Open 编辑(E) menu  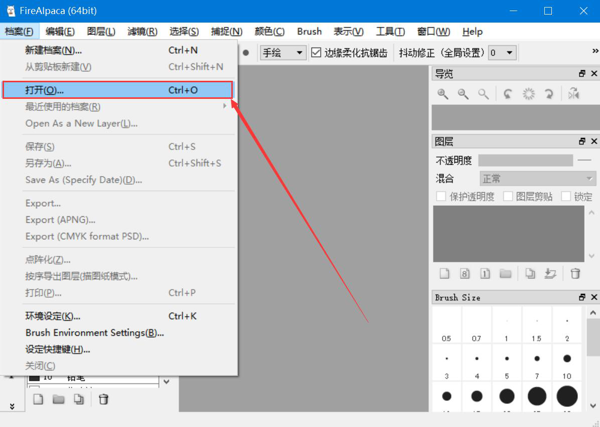[x=60, y=32]
